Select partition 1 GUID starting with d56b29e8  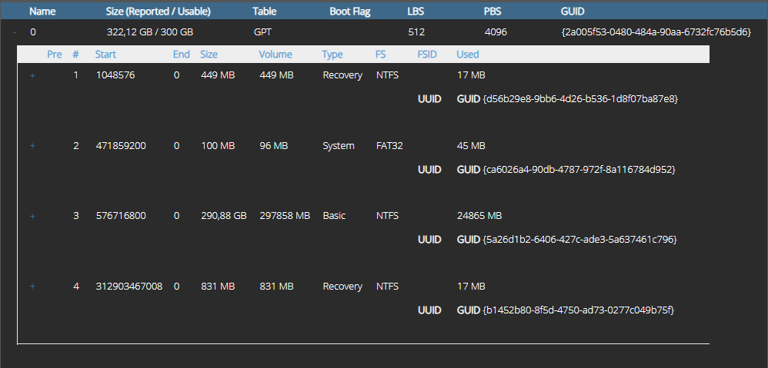click(x=579, y=99)
